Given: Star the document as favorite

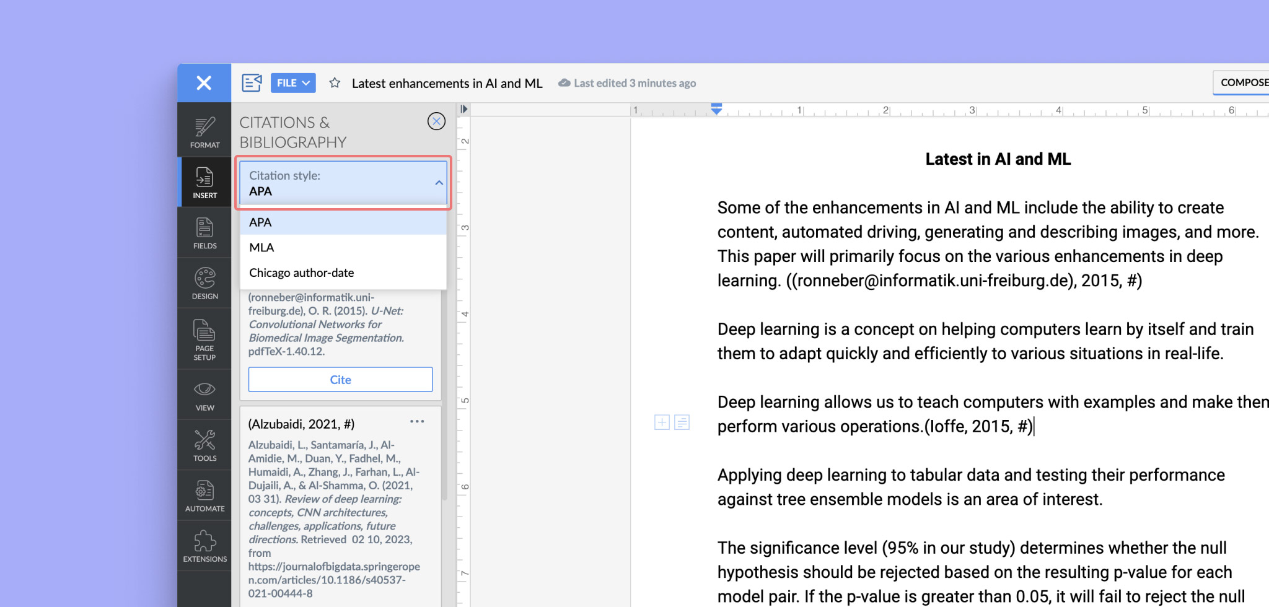Looking at the screenshot, I should click(335, 83).
